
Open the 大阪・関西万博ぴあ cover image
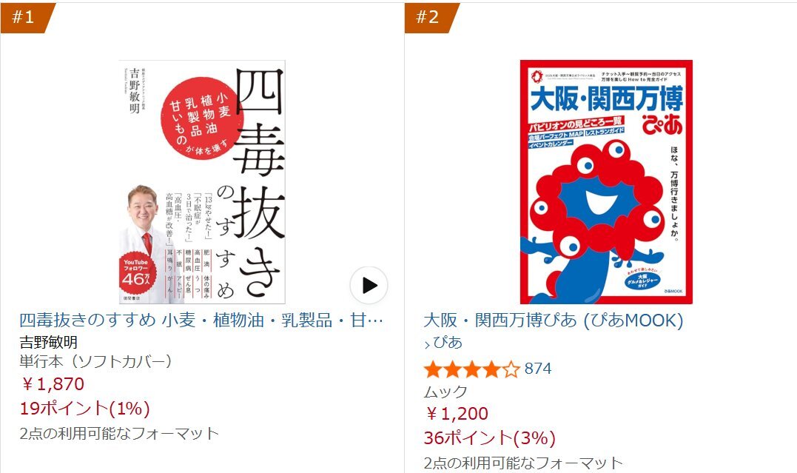pos(606,182)
